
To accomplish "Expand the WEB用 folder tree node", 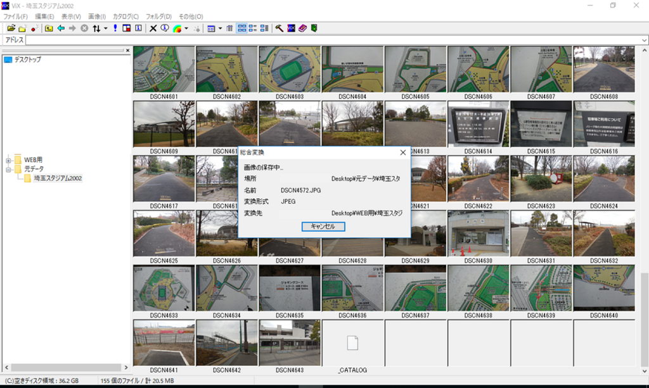I will click(8, 160).
